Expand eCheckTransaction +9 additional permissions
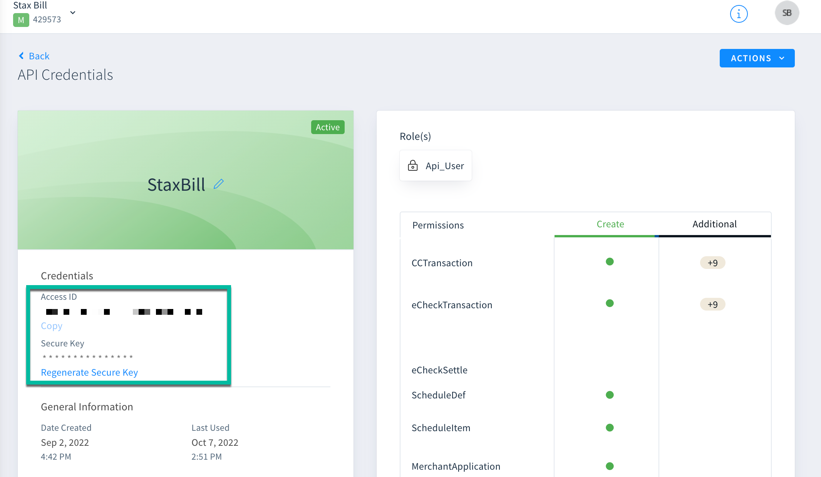821x477 pixels. 712,304
